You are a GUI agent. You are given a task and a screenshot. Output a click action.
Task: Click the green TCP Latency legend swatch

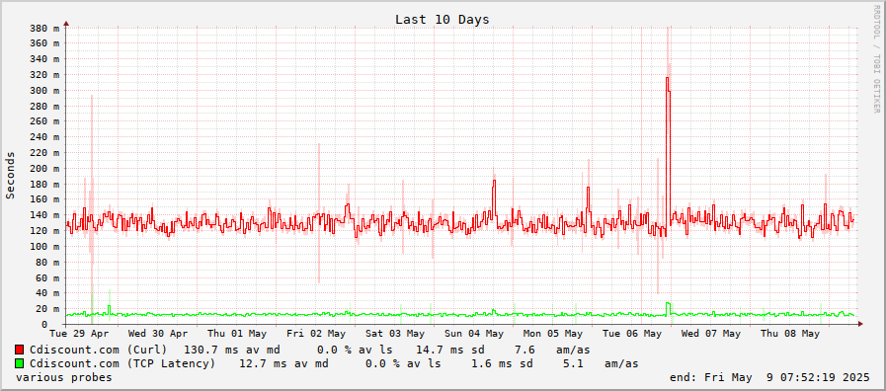pyautogui.click(x=20, y=363)
